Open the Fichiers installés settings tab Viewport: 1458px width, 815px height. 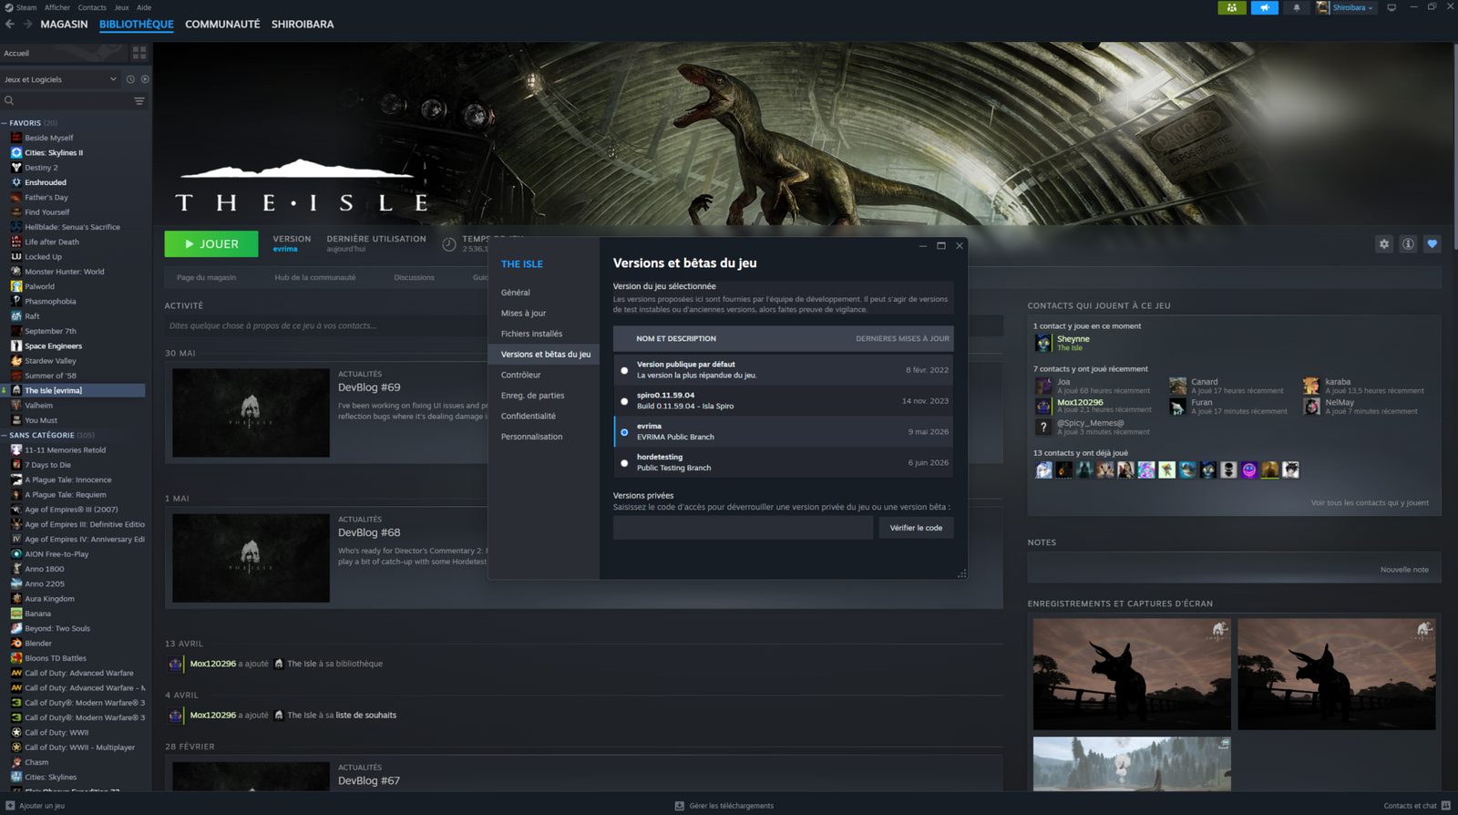pos(531,334)
